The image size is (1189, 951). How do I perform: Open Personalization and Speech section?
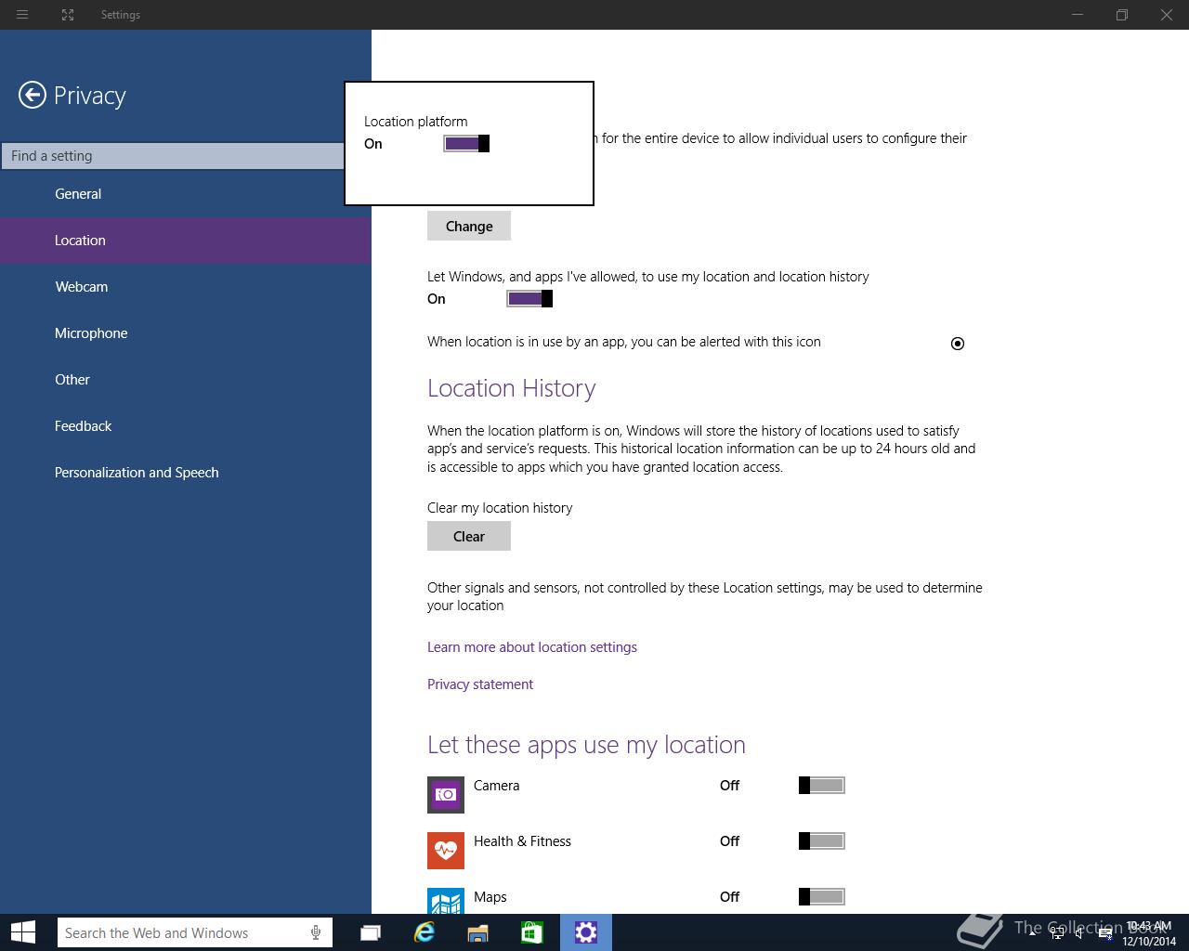pyautogui.click(x=186, y=473)
